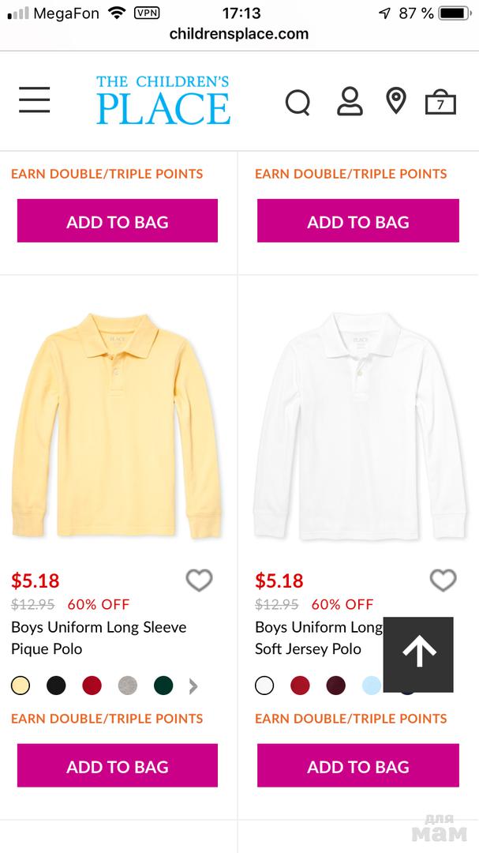Image resolution: width=479 pixels, height=853 pixels.
Task: Tap the scroll-to-top arrow button
Action: pos(418,653)
